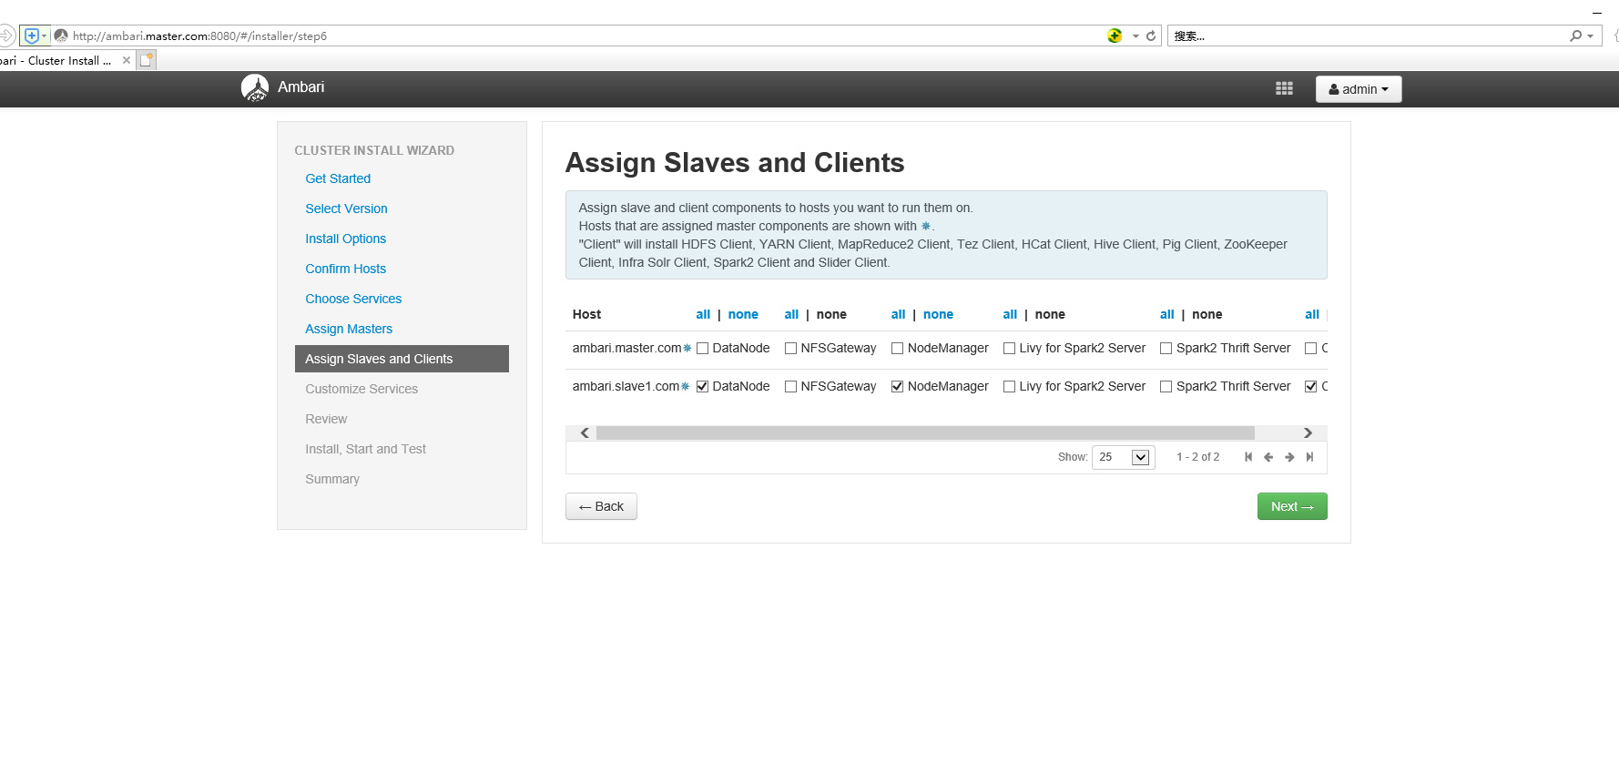Uncheck NodeManager for ambari.slave1.com
This screenshot has width=1619, height=763.
pos(897,387)
